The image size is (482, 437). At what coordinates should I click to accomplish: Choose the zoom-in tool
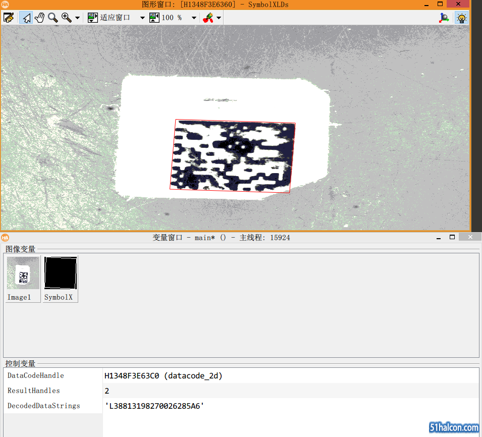(67, 18)
